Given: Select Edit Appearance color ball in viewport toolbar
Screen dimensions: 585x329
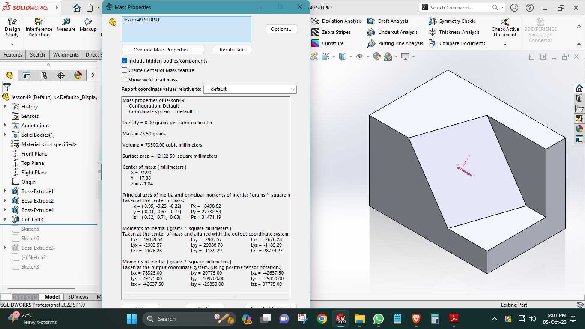Looking at the screenshot, I should tap(376, 57).
